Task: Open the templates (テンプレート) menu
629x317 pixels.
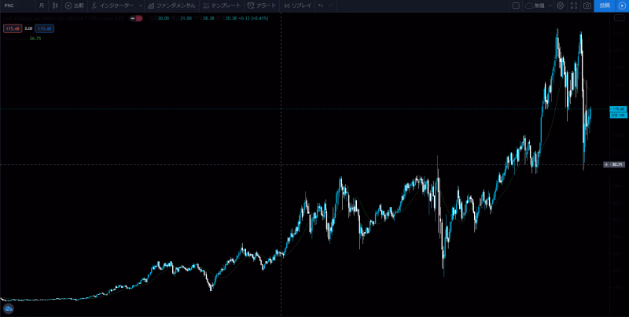Action: (222, 6)
